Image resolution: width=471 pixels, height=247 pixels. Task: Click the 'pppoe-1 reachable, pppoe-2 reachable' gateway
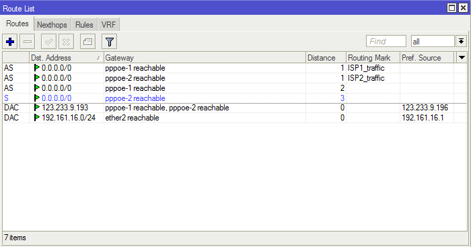[x=167, y=108]
